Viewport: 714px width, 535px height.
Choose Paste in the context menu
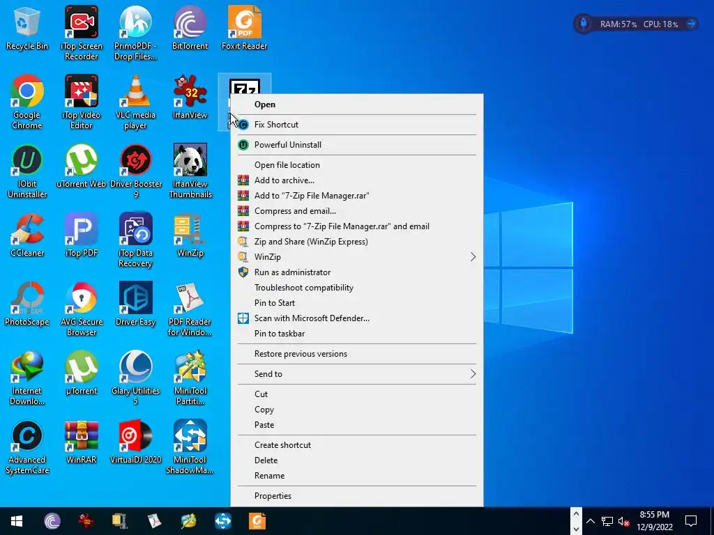tap(356, 425)
